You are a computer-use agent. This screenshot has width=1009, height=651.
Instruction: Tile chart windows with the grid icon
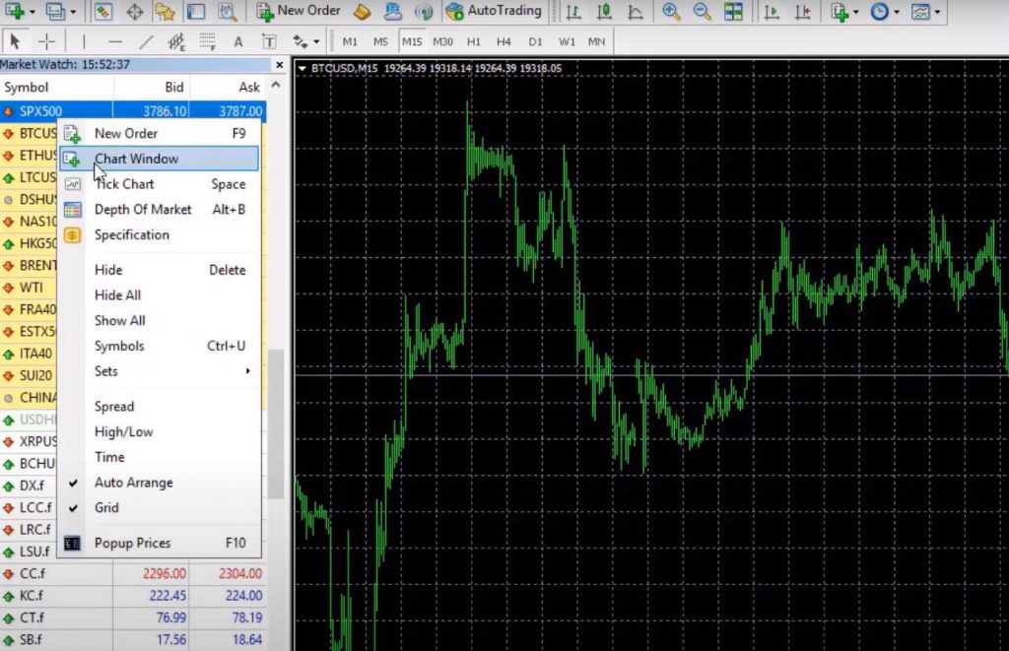[733, 12]
